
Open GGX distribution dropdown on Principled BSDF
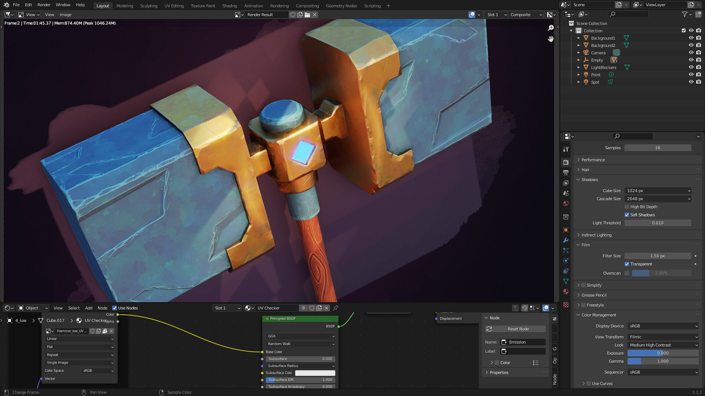point(300,336)
